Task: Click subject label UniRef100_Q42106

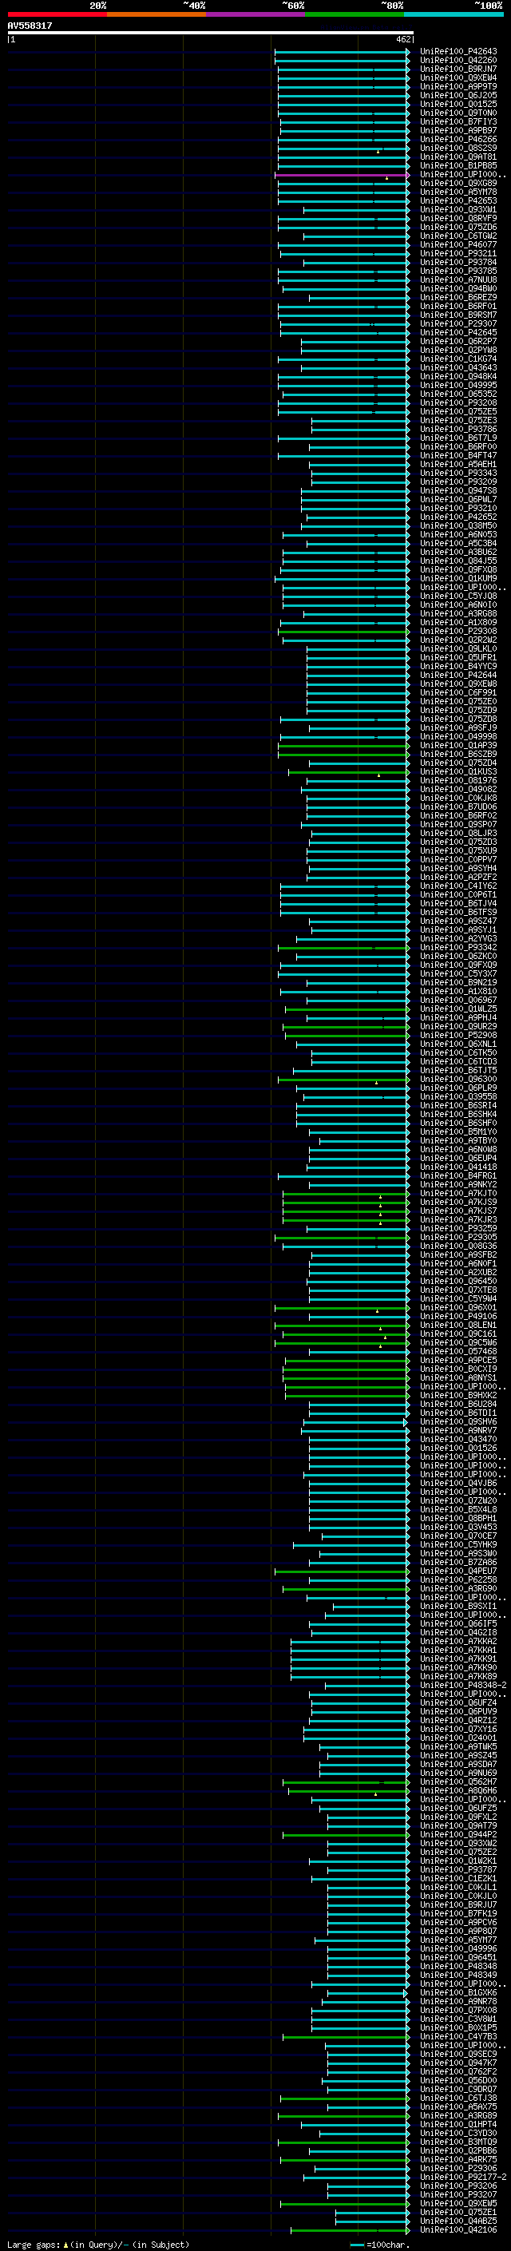Action: coord(458,2230)
